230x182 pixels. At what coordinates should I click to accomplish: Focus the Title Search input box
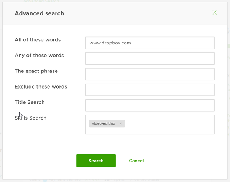pos(150,105)
